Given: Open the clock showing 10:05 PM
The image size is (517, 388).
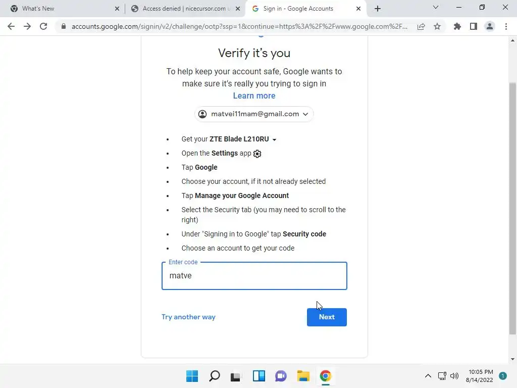Looking at the screenshot, I should tap(480, 376).
